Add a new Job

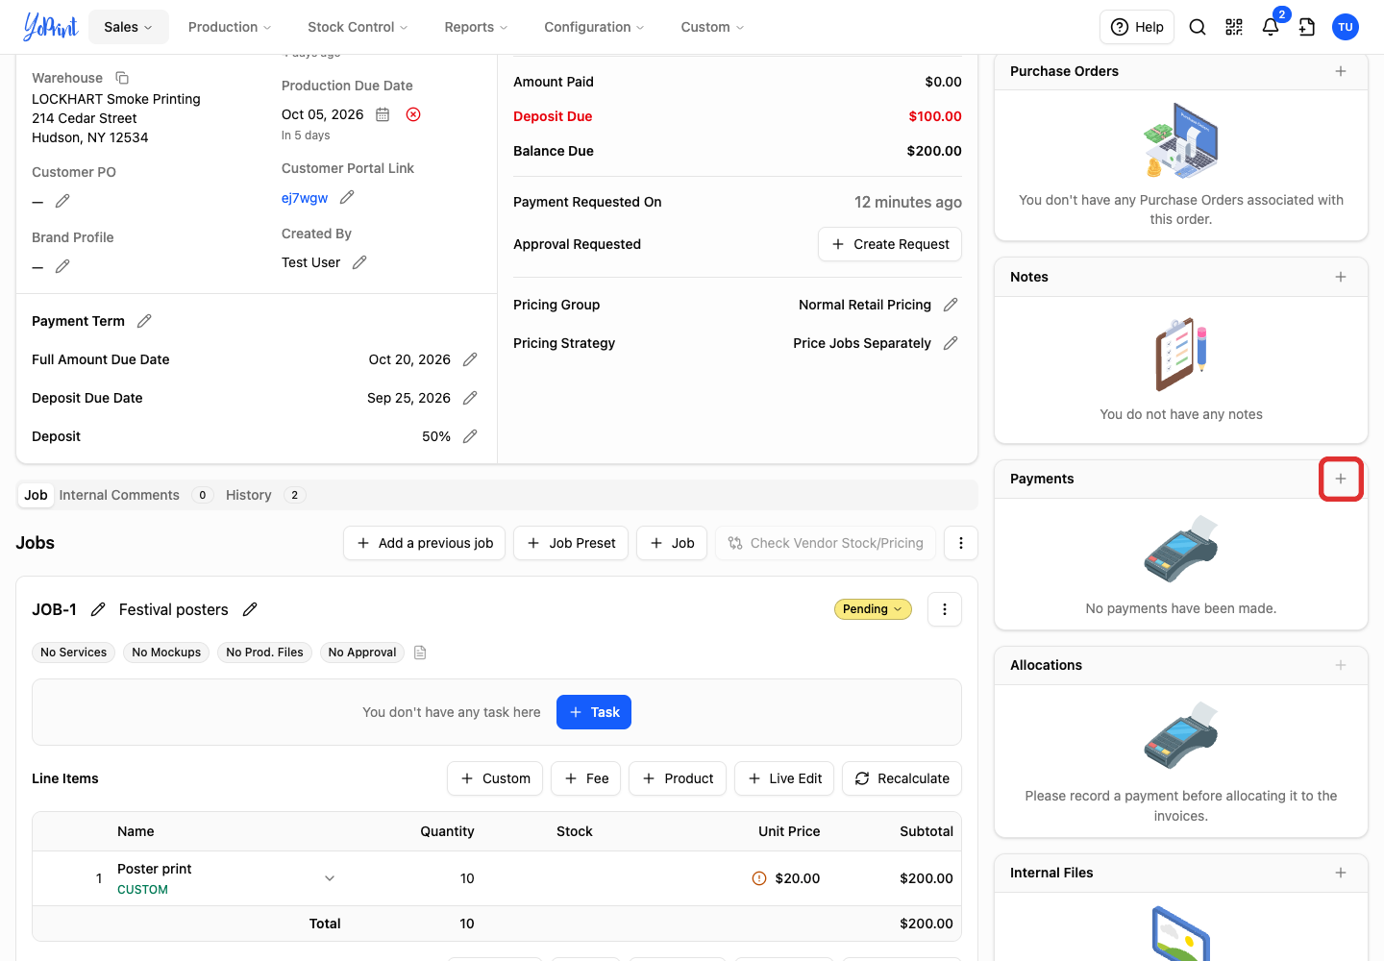pos(672,543)
